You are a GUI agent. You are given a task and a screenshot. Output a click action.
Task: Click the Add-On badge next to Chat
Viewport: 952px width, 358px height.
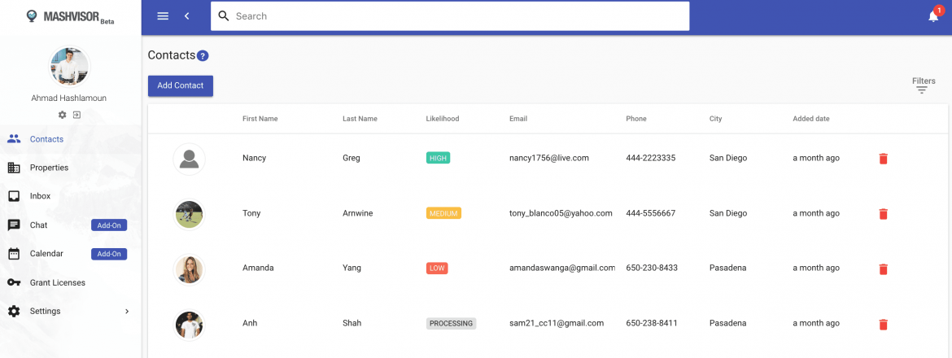[x=109, y=225]
